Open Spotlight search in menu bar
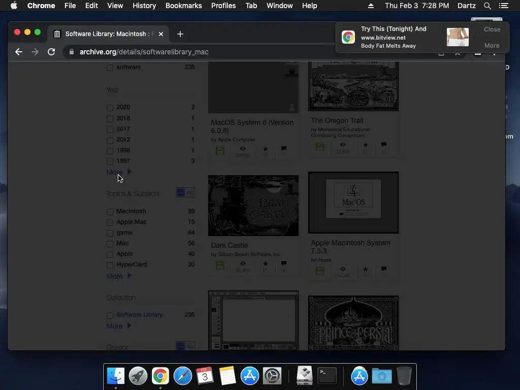520x390 pixels. (487, 6)
